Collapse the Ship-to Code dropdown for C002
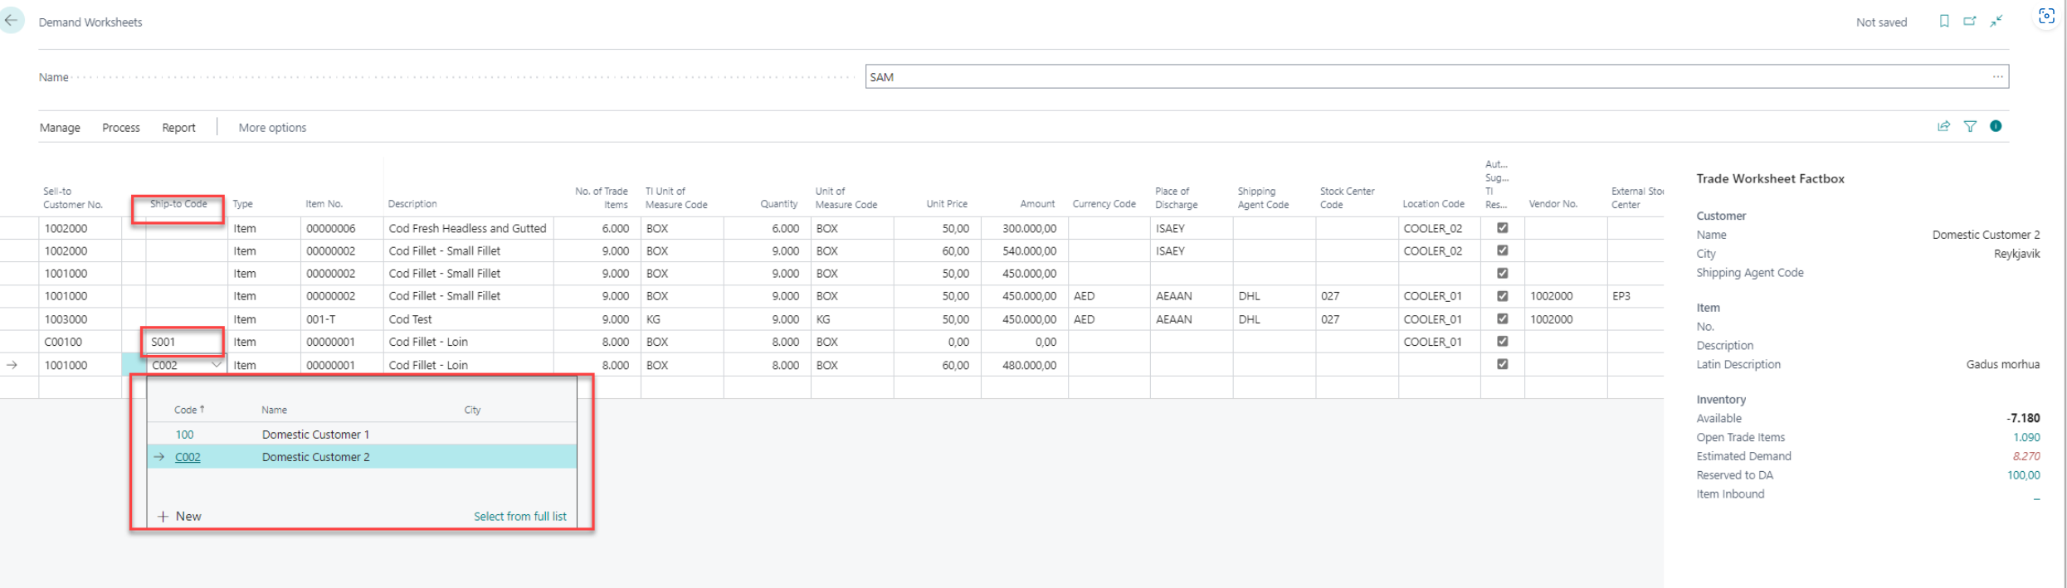This screenshot has width=2067, height=588. (217, 365)
